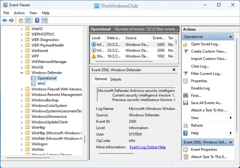Viewport: 240px width, 168px height.
Task: Click the Properties page icon in Actions
Action: (185, 81)
